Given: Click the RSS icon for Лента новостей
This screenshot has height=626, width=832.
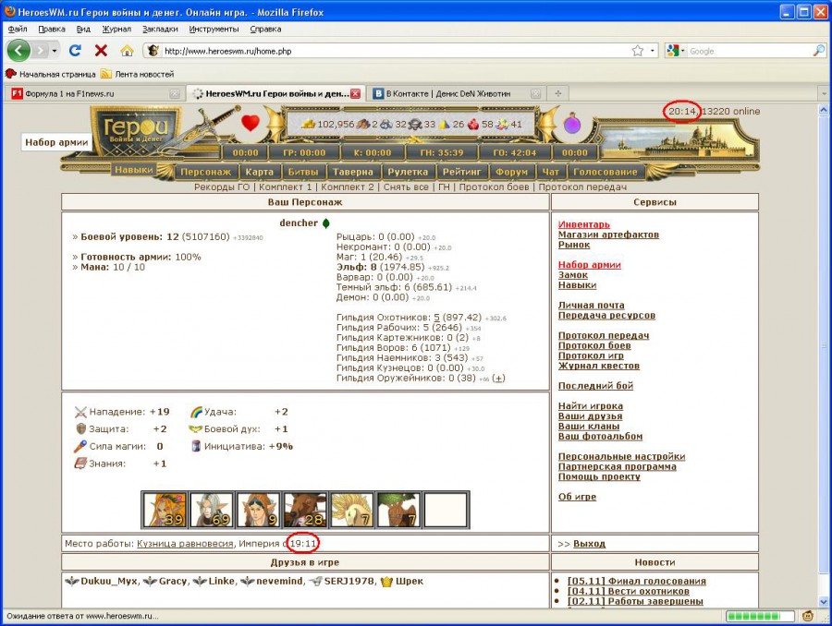Looking at the screenshot, I should (x=106, y=74).
